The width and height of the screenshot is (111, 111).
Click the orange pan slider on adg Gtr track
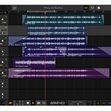click(x=4, y=22)
